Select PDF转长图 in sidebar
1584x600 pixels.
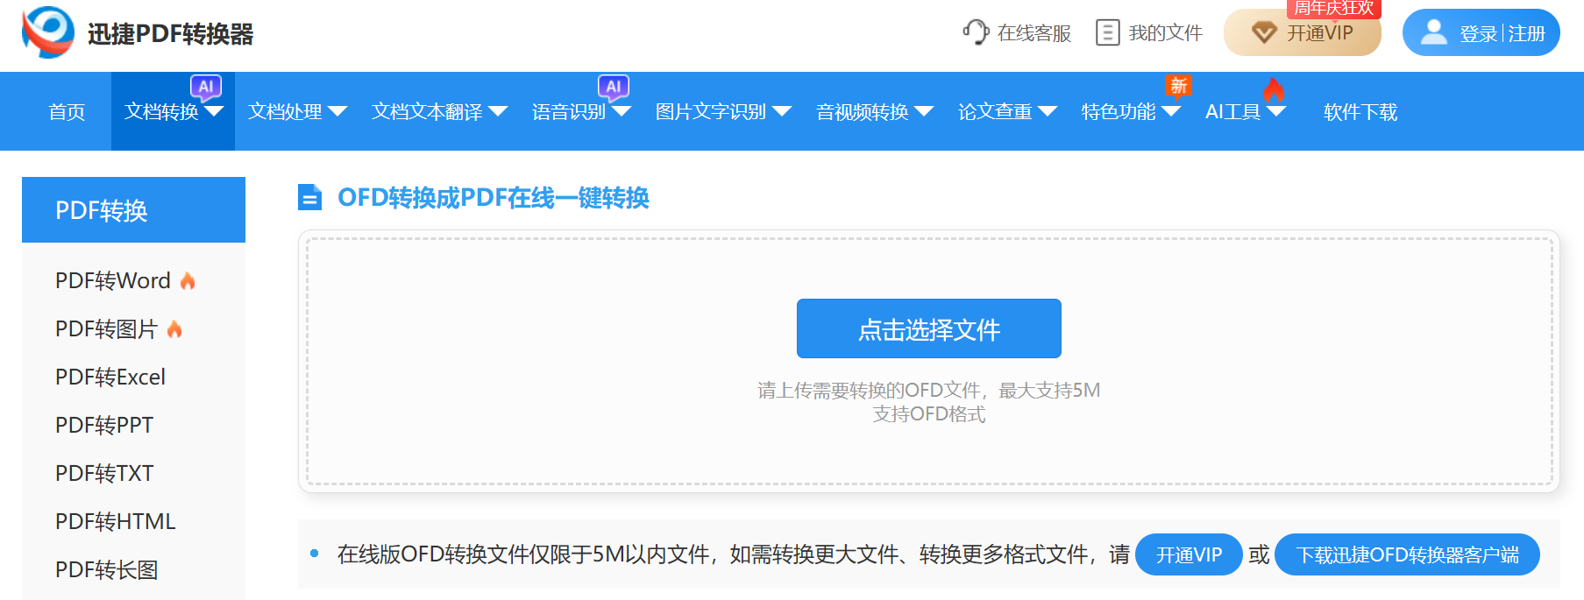(107, 569)
